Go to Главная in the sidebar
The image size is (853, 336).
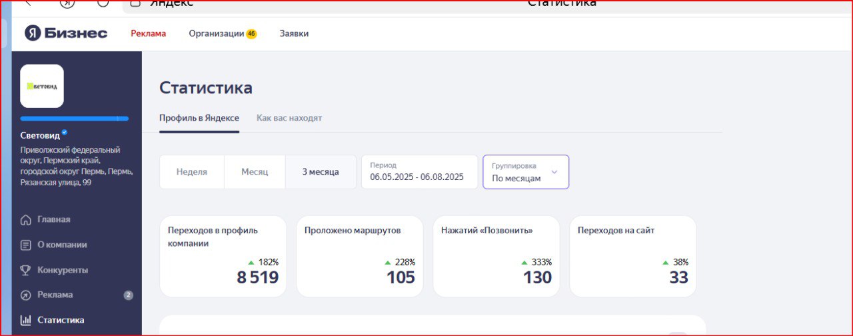click(x=53, y=219)
